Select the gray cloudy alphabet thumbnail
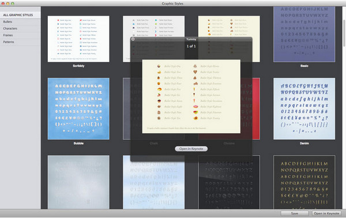This screenshot has height=218, width=346. pyautogui.click(x=78, y=182)
